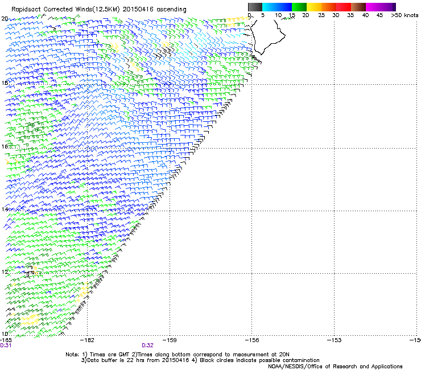Click the latitude label '16'

pyautogui.click(x=5, y=146)
